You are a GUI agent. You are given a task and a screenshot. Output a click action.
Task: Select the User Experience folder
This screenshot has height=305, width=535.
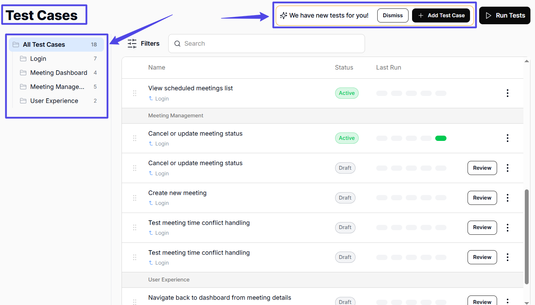pyautogui.click(x=54, y=101)
